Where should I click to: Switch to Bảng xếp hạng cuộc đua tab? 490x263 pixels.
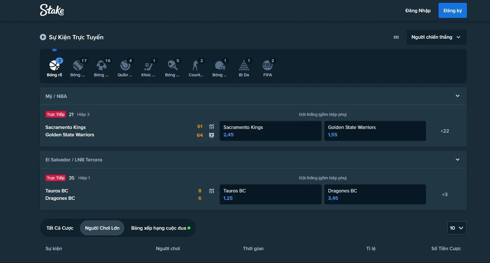(160, 228)
